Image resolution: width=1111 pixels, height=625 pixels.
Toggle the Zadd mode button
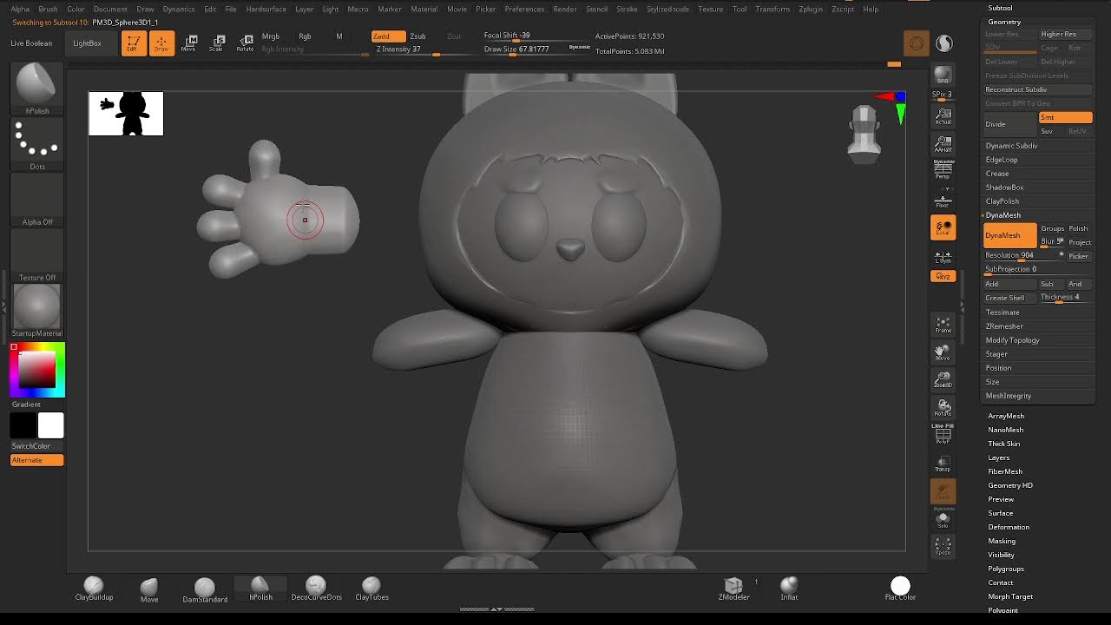[x=388, y=36]
